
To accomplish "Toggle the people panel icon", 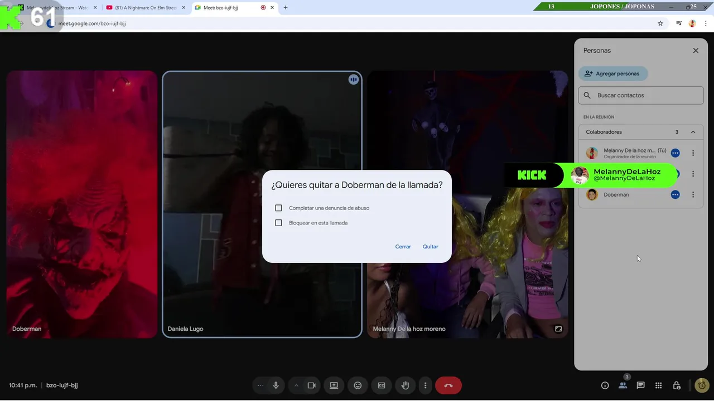I will pos(623,385).
